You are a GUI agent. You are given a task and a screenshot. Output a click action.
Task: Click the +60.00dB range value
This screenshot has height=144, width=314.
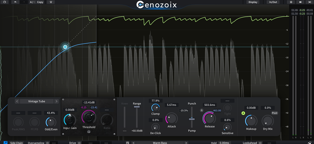tap(137, 131)
